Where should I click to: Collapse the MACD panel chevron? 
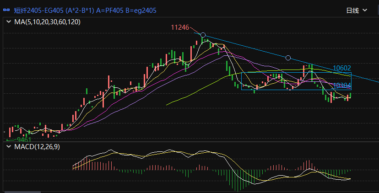8,147
